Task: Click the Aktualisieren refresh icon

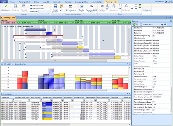Action: pos(6,6)
